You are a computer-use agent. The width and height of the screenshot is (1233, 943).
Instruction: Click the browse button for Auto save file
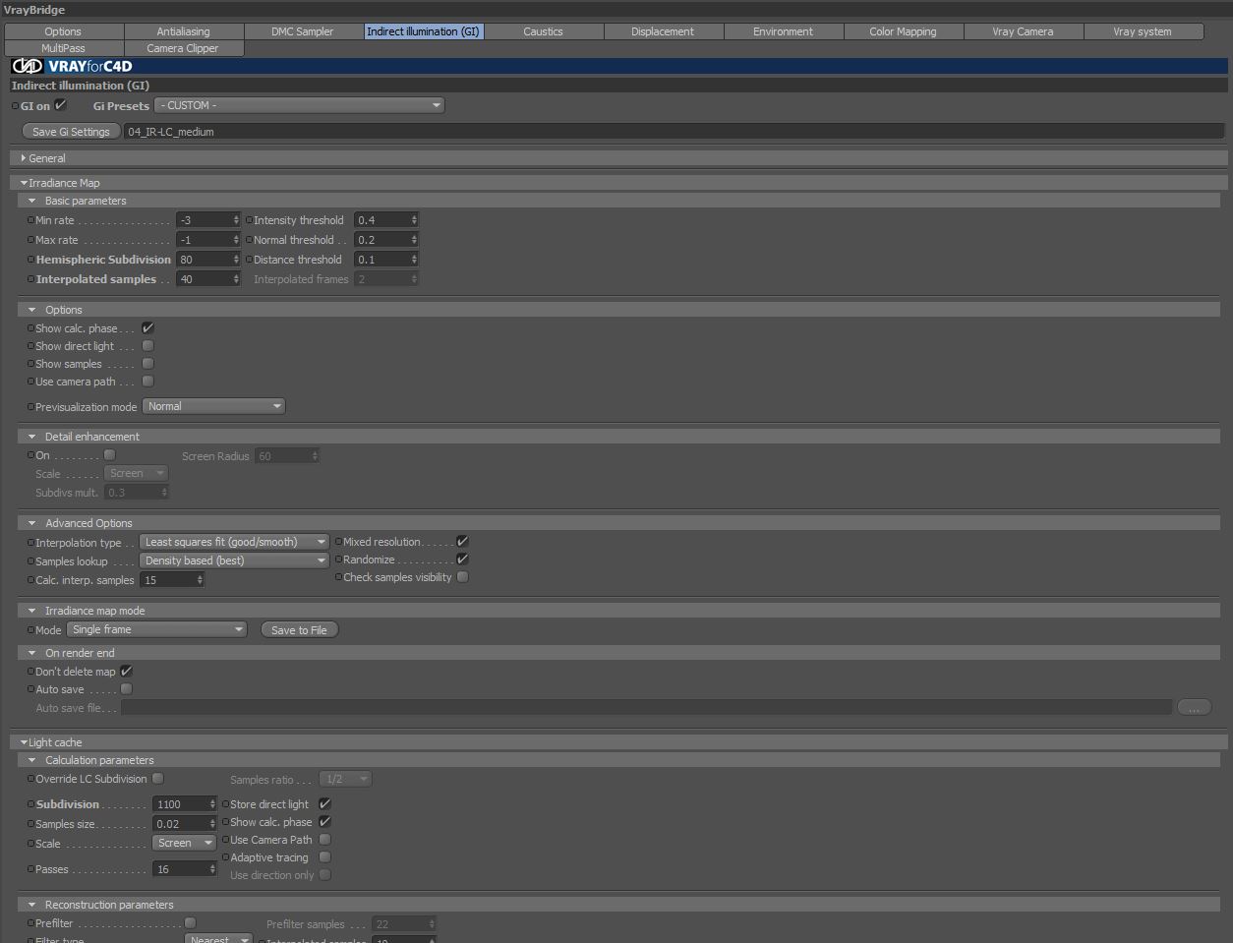pos(1194,707)
